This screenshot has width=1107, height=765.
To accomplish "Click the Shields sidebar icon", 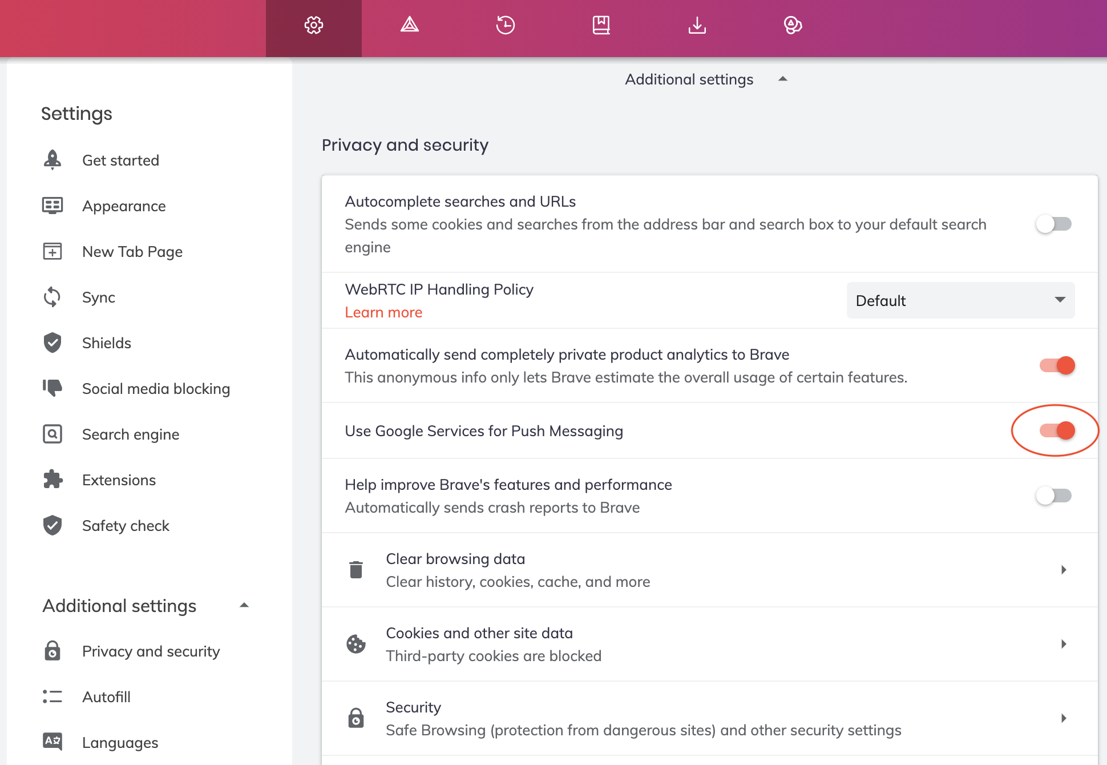I will coord(52,343).
